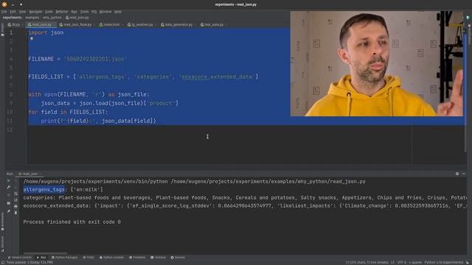This screenshot has height=265, width=472.
Task: Open the File menu
Action: [x=4, y=12]
